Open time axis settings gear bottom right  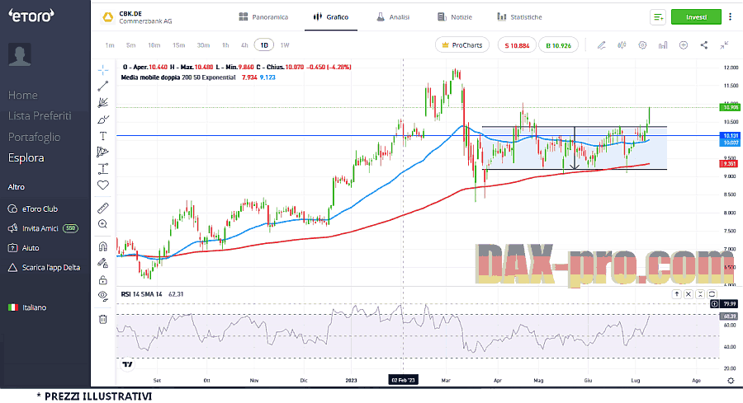(731, 380)
